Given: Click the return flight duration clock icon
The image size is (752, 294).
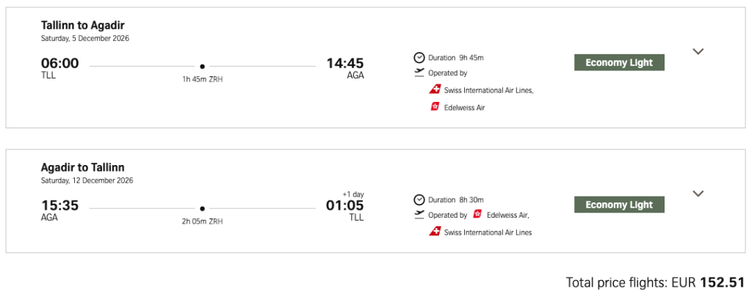Looking at the screenshot, I should click(x=419, y=199).
